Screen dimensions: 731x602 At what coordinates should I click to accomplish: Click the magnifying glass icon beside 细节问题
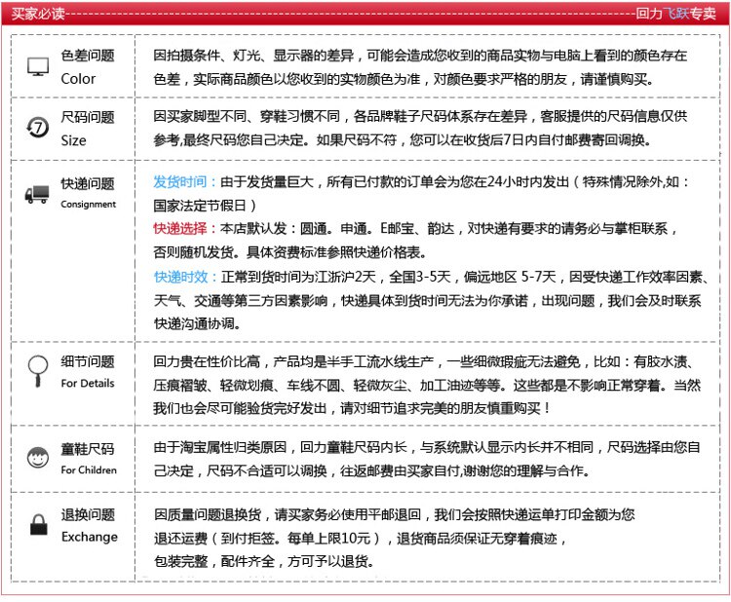38,371
